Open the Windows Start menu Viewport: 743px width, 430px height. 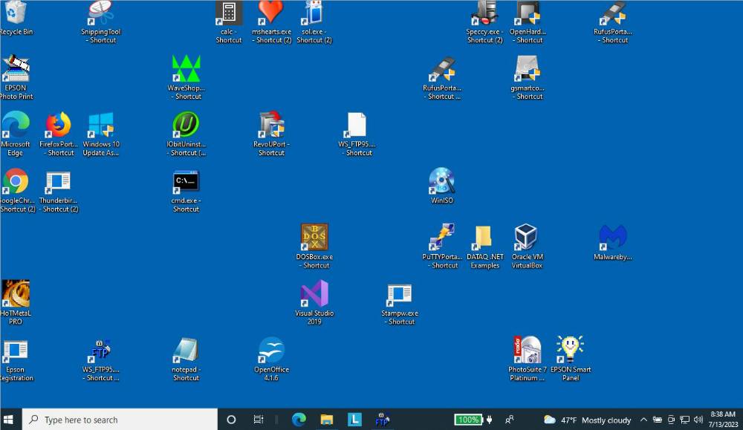[8, 420]
